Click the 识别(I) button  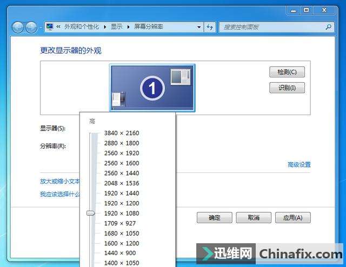(287, 88)
